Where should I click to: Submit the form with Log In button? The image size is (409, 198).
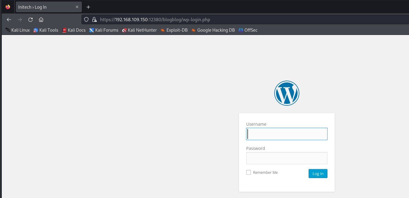[x=318, y=174]
